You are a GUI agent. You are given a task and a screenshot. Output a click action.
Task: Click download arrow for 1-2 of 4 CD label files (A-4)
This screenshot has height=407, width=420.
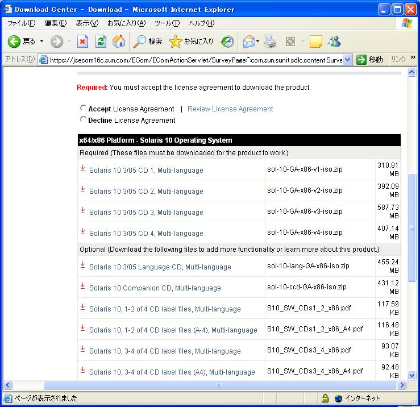click(x=83, y=328)
